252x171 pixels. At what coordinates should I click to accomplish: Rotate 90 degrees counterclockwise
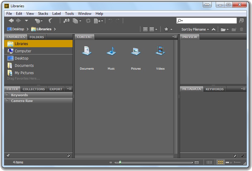coord(110,21)
